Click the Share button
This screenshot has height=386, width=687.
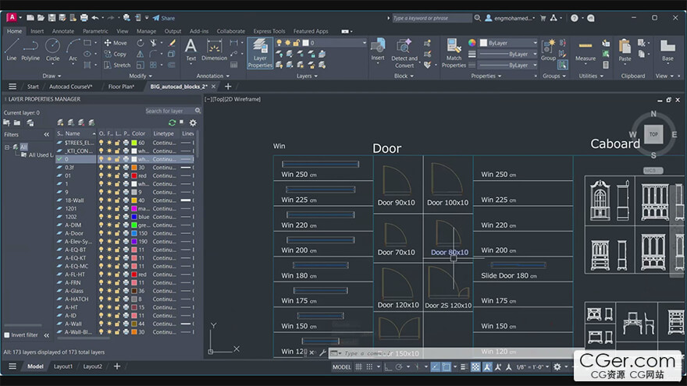point(163,17)
